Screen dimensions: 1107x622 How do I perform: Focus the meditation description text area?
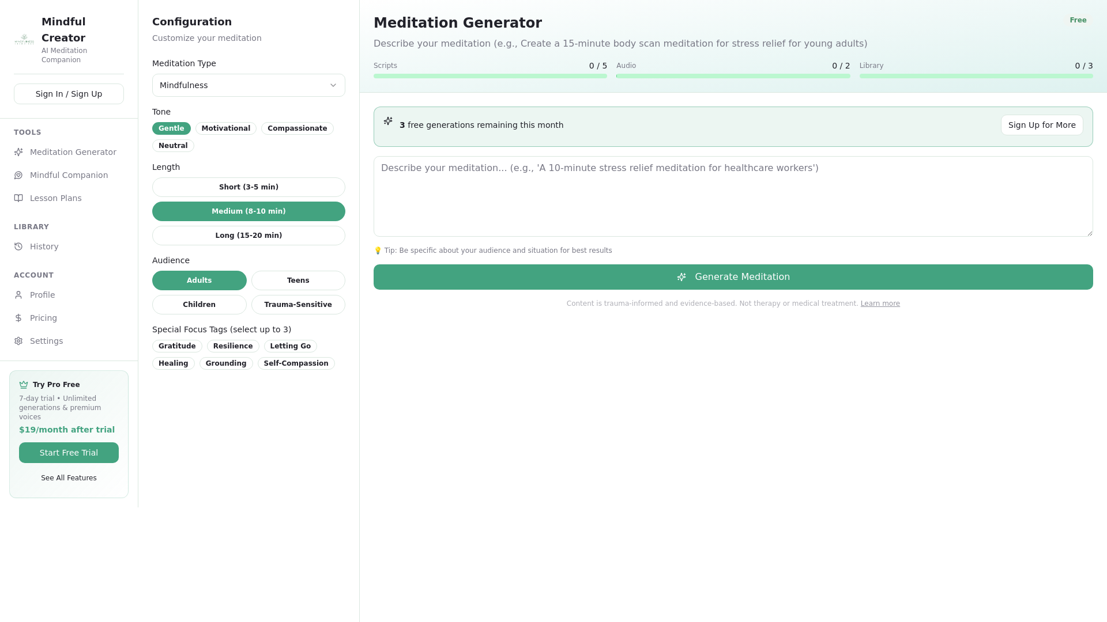(733, 196)
